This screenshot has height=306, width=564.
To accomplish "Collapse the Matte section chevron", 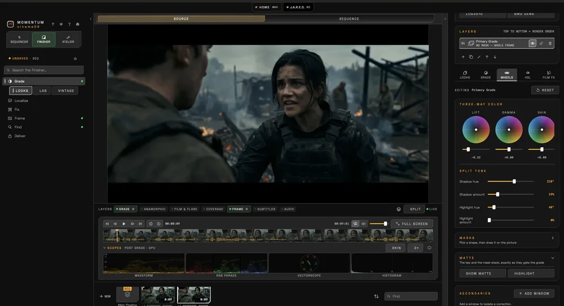I will pyautogui.click(x=553, y=258).
